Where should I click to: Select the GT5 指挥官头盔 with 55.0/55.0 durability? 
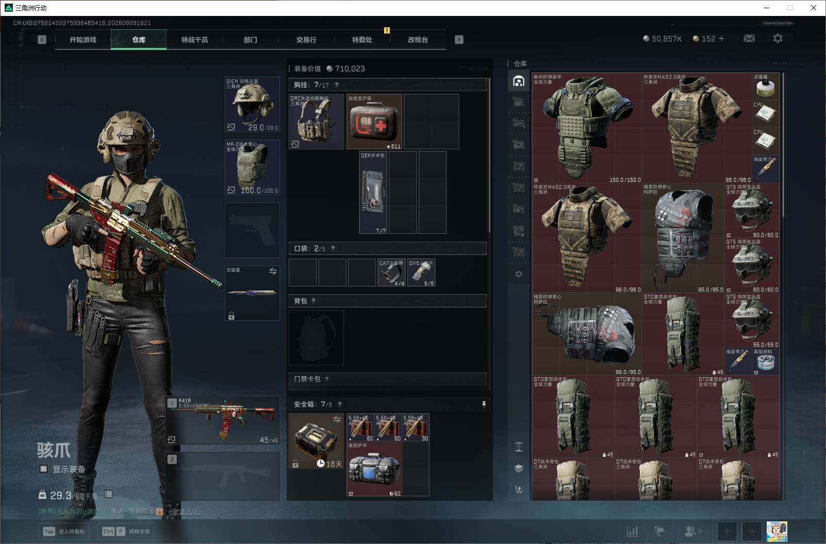[x=752, y=320]
